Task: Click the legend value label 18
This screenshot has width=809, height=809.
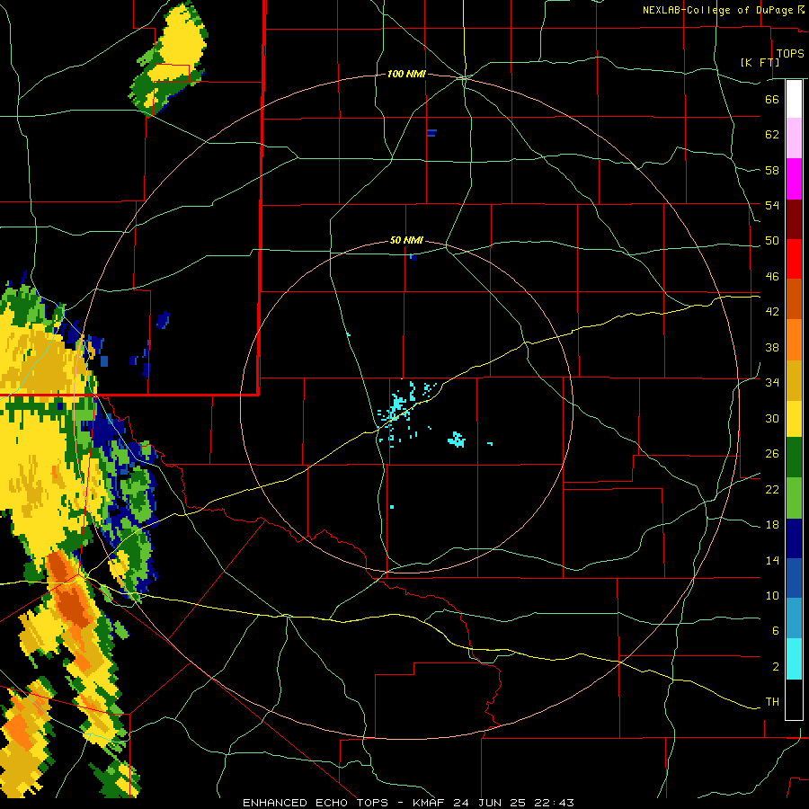Action: pos(772,525)
